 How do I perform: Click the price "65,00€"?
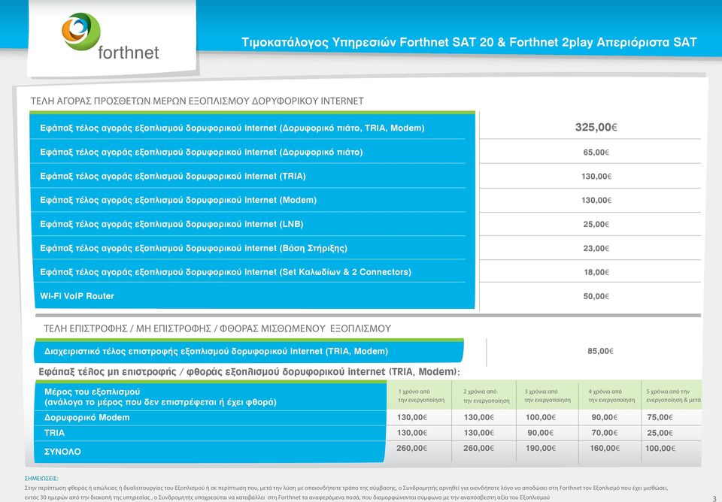pos(596,153)
